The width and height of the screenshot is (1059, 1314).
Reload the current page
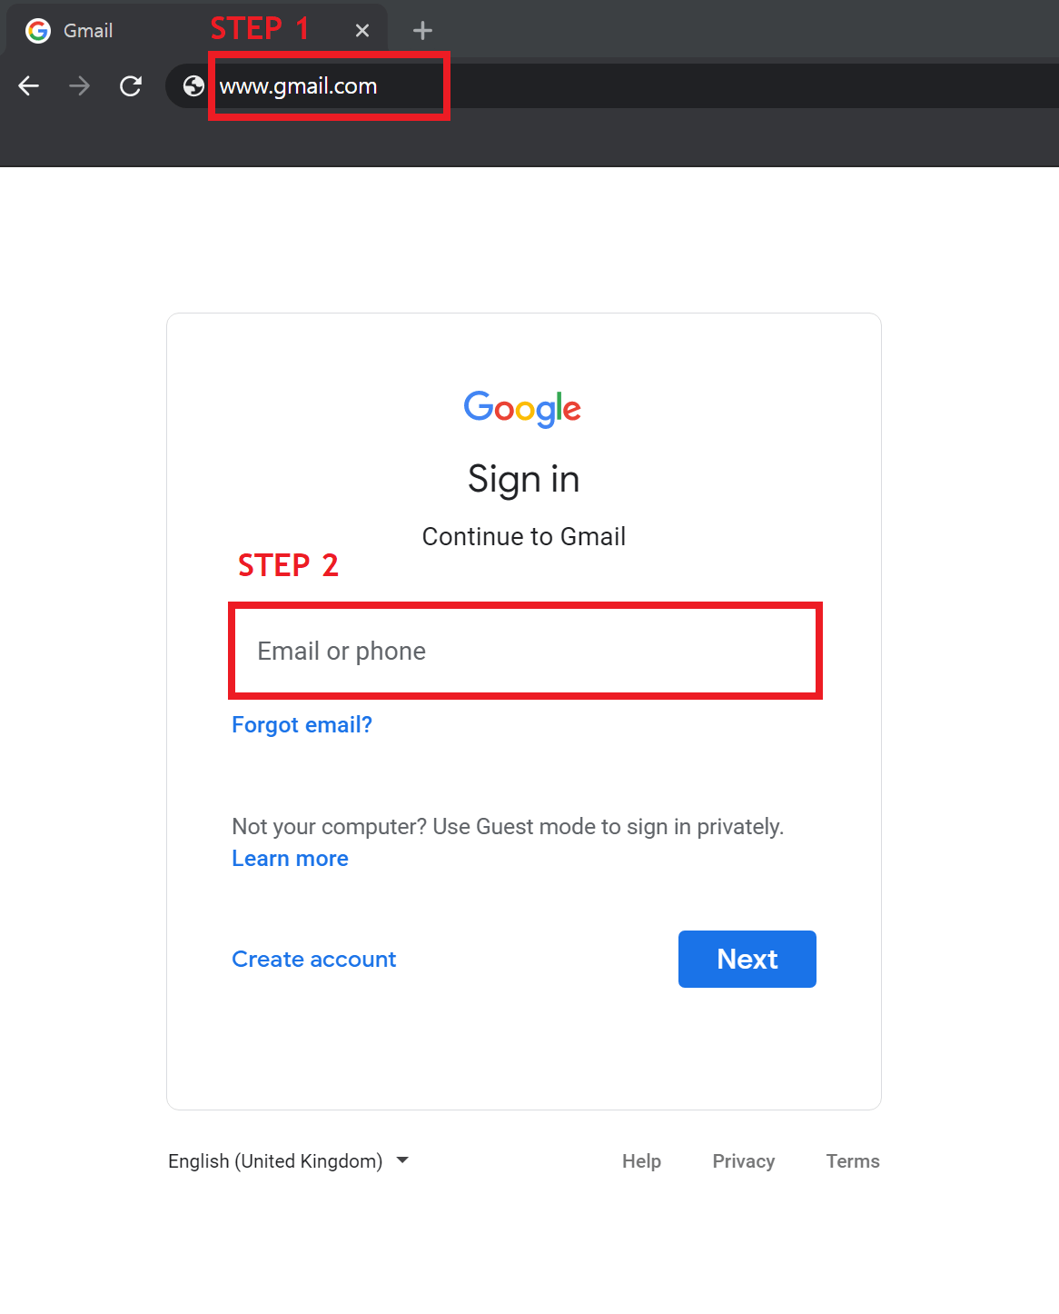click(x=131, y=86)
